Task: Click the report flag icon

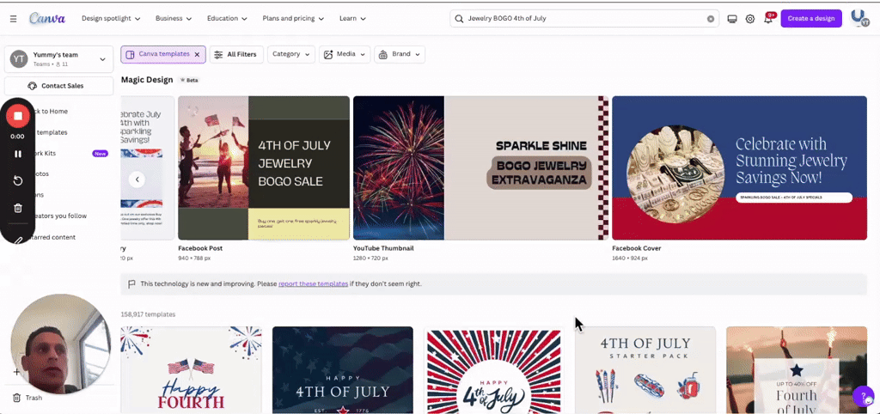Action: (131, 283)
